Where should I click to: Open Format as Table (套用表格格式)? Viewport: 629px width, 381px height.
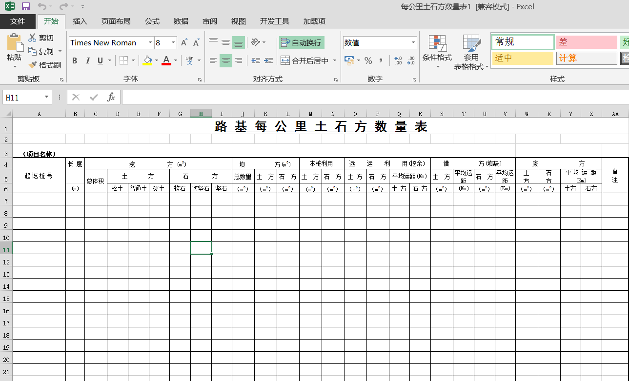(471, 52)
